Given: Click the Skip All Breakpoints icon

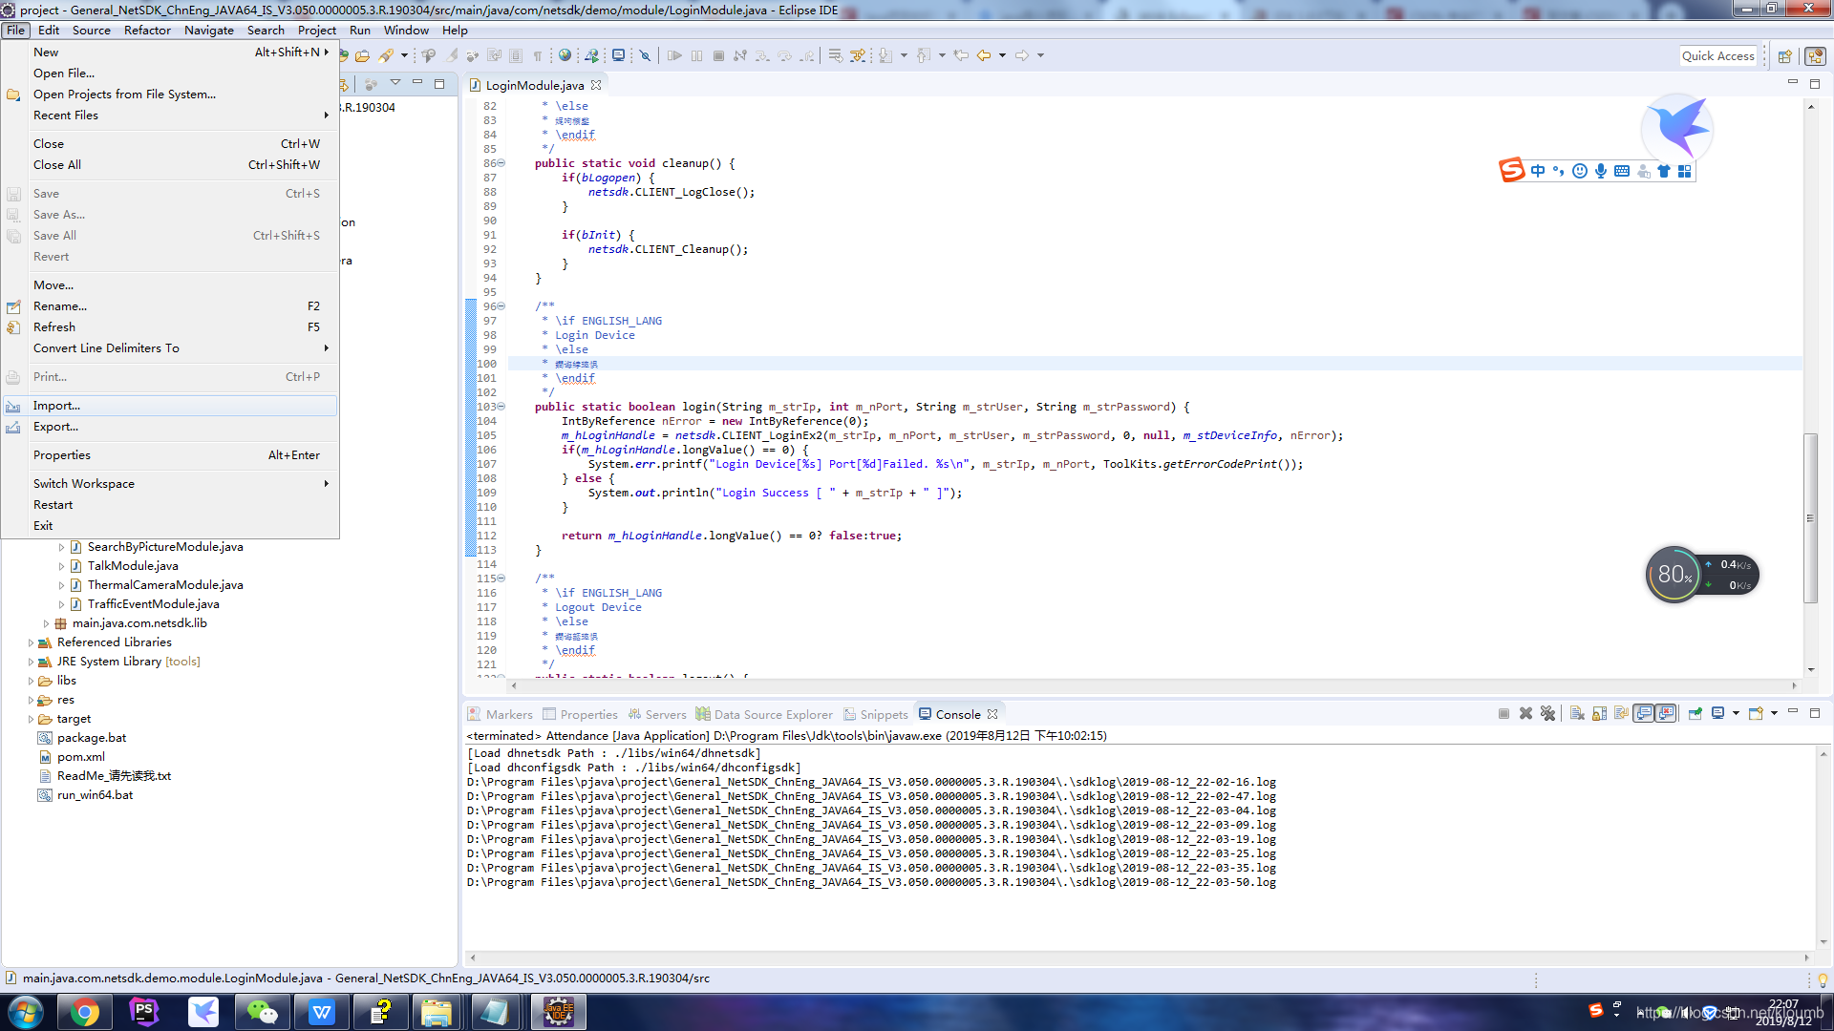Looking at the screenshot, I should click(646, 54).
